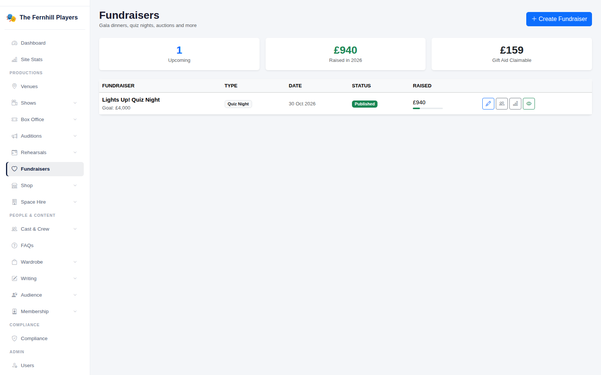
Task: Open the Users admin menu item
Action: tap(45, 365)
